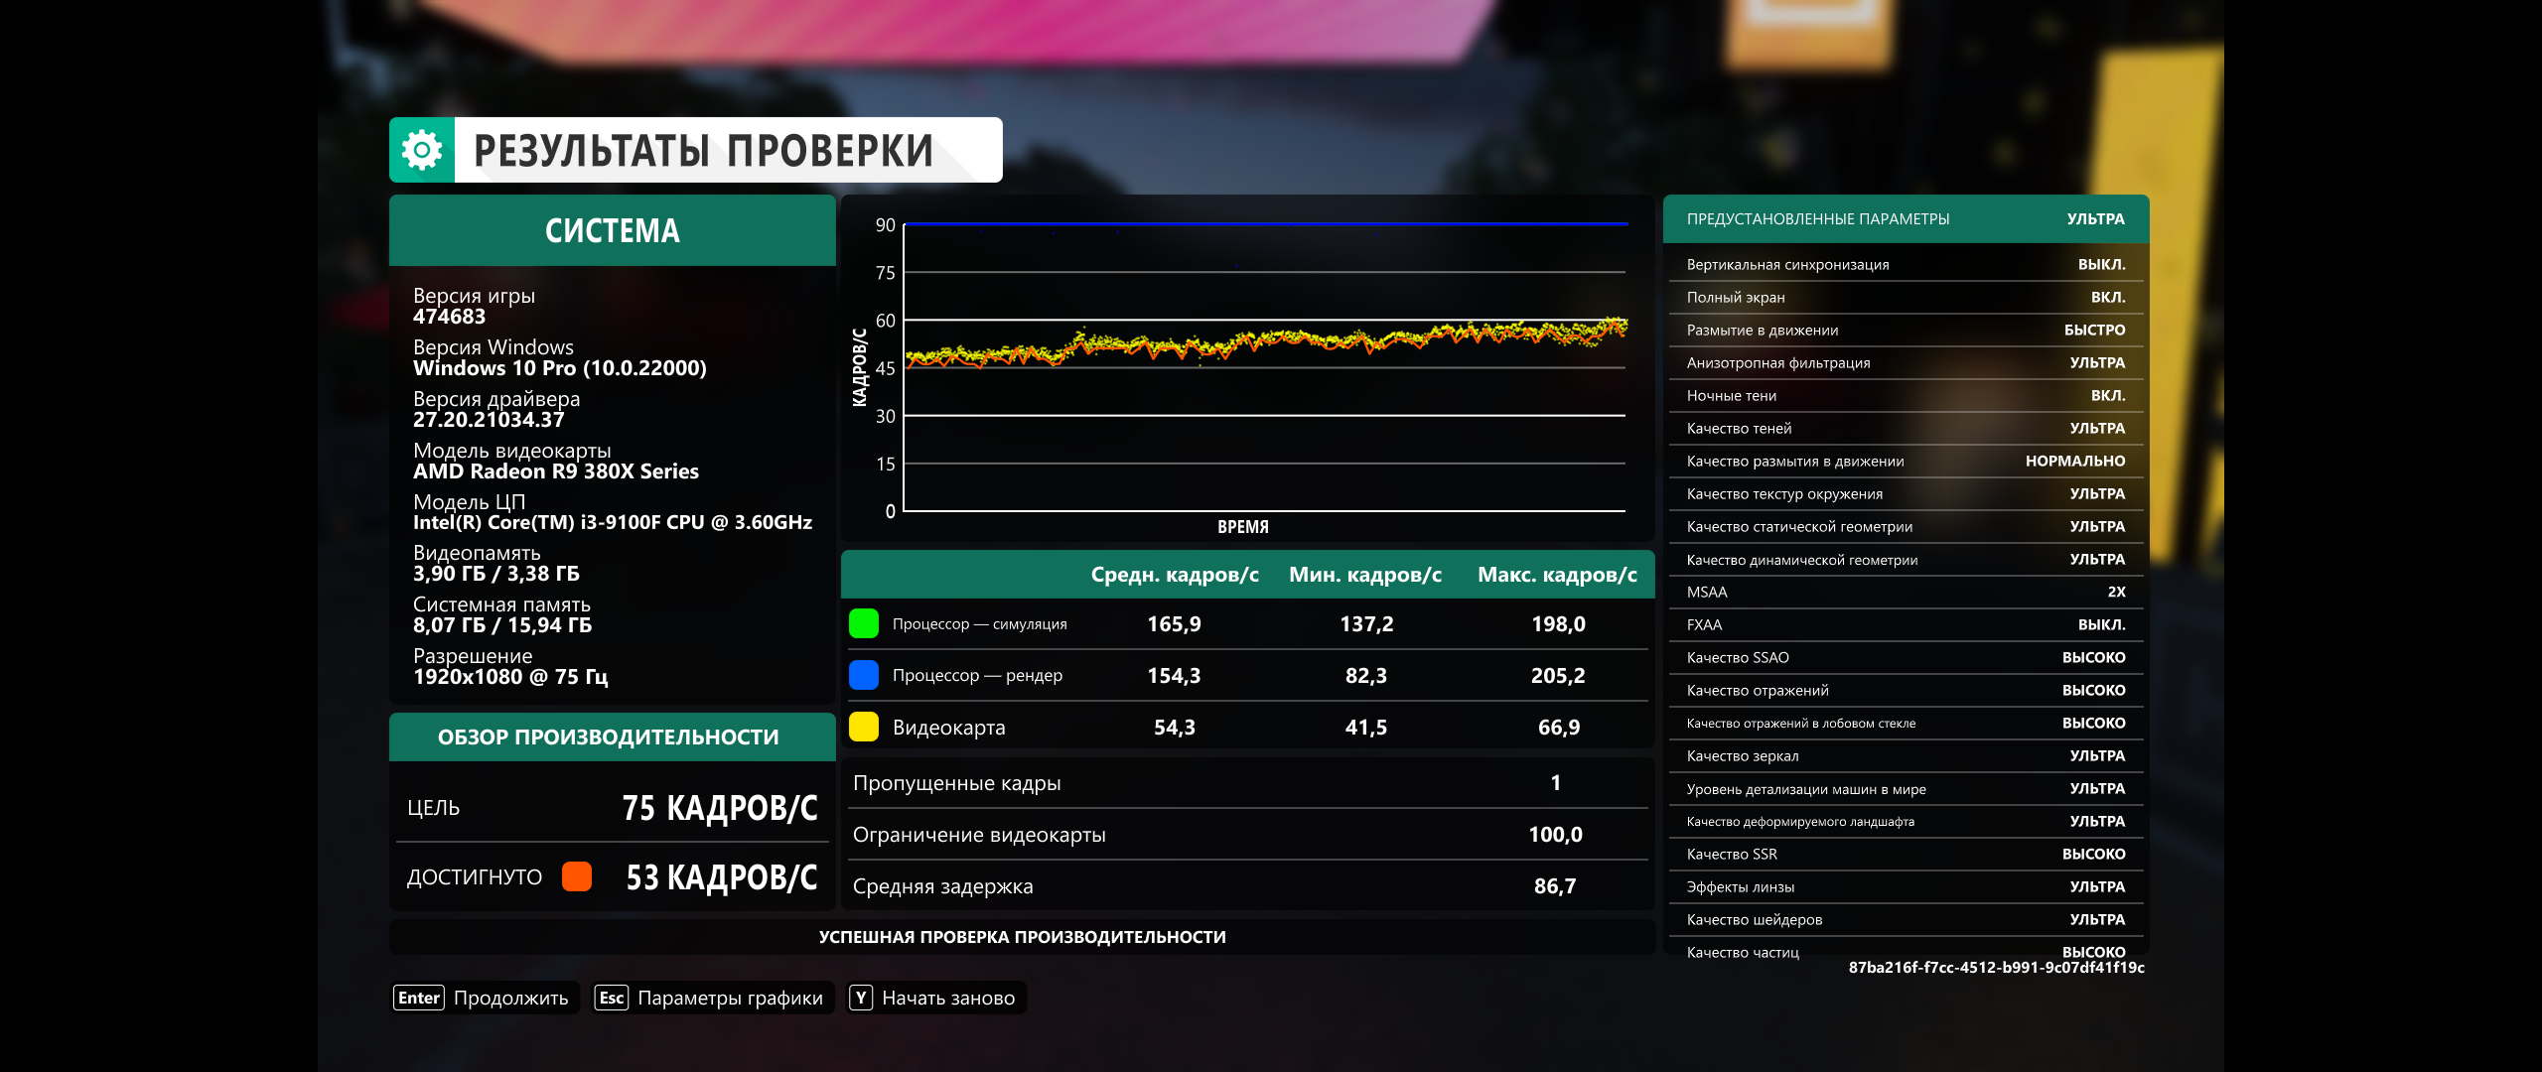
Task: Click the MSAA 2X setting row
Action: click(x=1905, y=592)
